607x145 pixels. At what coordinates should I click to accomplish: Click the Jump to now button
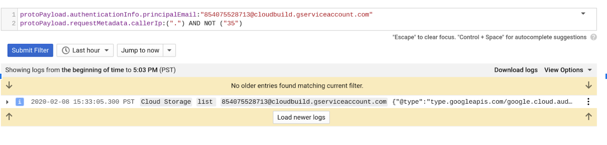(x=140, y=50)
